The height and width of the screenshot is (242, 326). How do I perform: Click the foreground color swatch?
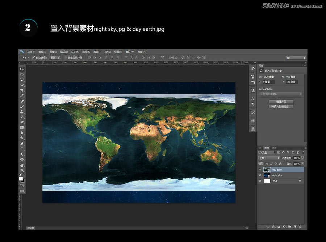tap(21, 178)
